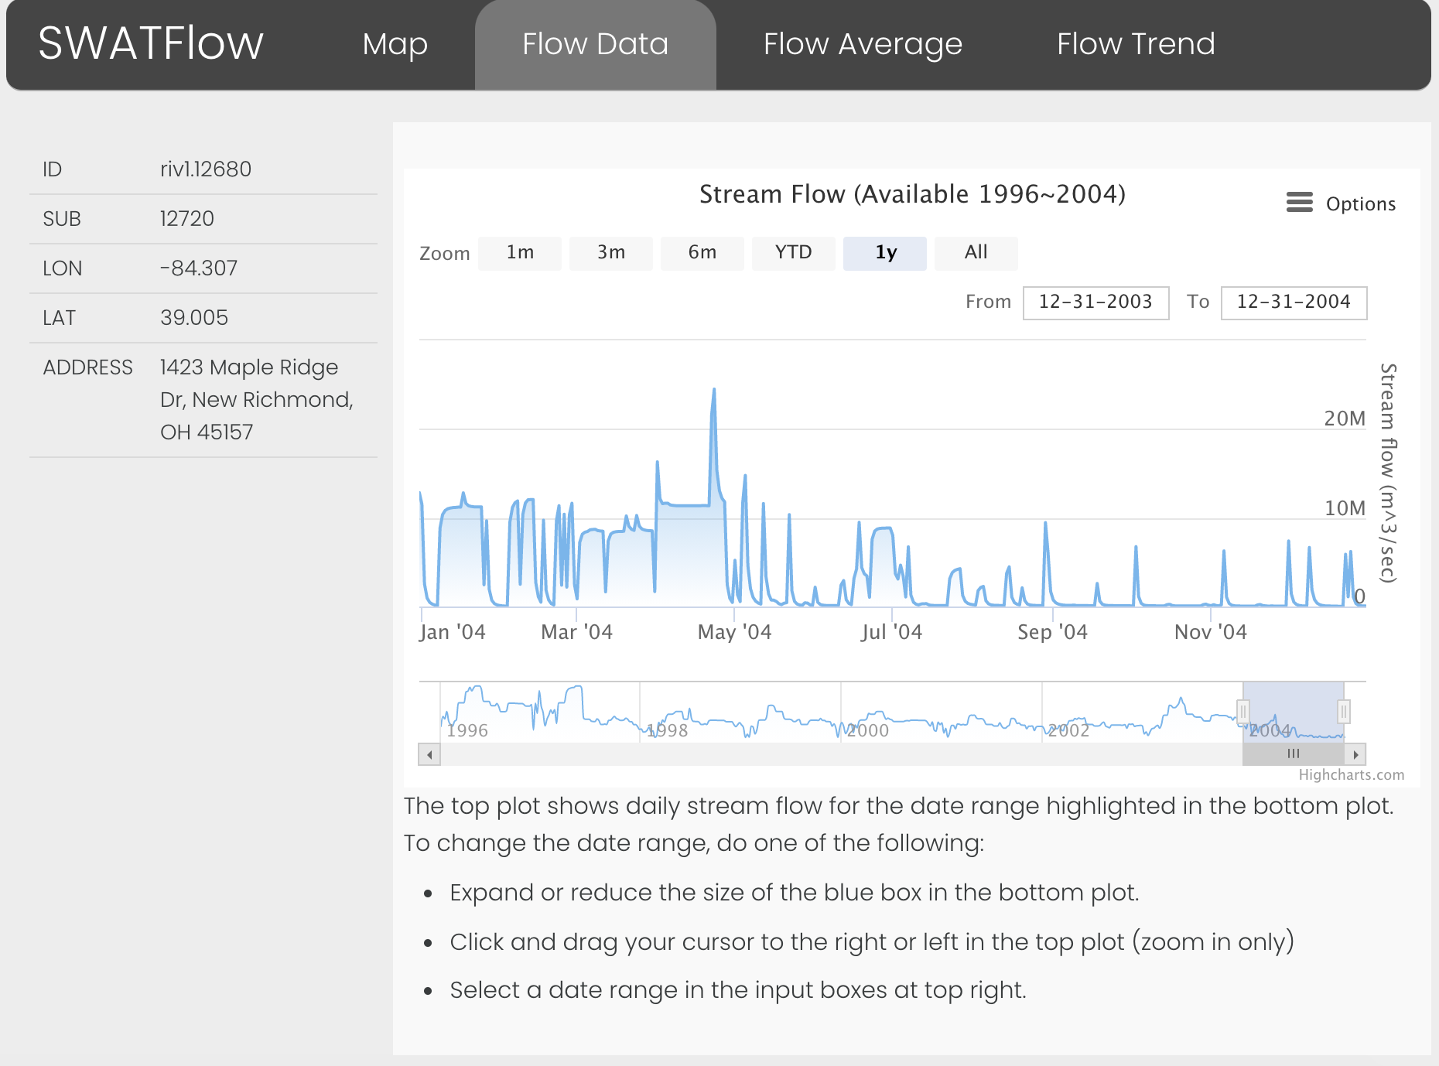Screen dimensions: 1439x1066
Task: Click the navigator left scroll arrow
Action: [429, 754]
